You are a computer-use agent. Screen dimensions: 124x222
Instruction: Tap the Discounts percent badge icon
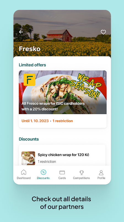(43, 172)
